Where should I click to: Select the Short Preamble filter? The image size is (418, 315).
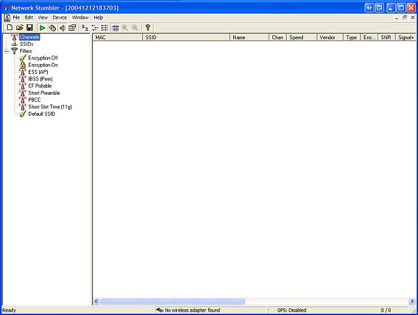[x=44, y=93]
